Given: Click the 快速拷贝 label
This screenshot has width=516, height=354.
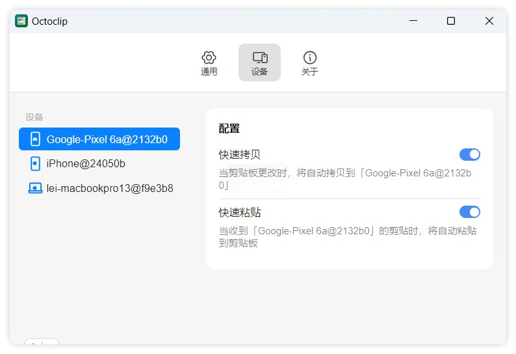Looking at the screenshot, I should tap(240, 155).
